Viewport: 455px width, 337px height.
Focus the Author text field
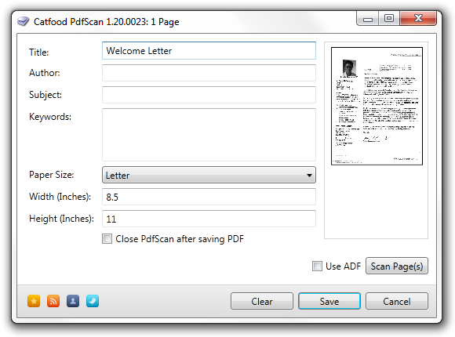click(209, 73)
